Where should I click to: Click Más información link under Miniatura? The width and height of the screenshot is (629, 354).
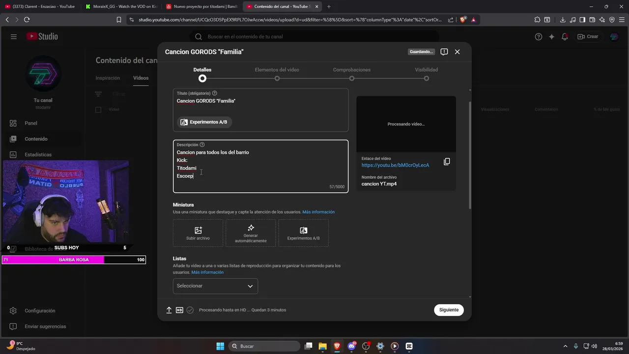point(318,212)
